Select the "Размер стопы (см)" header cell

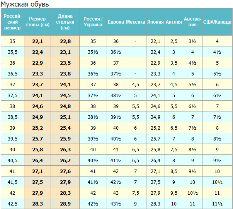[x=37, y=22]
